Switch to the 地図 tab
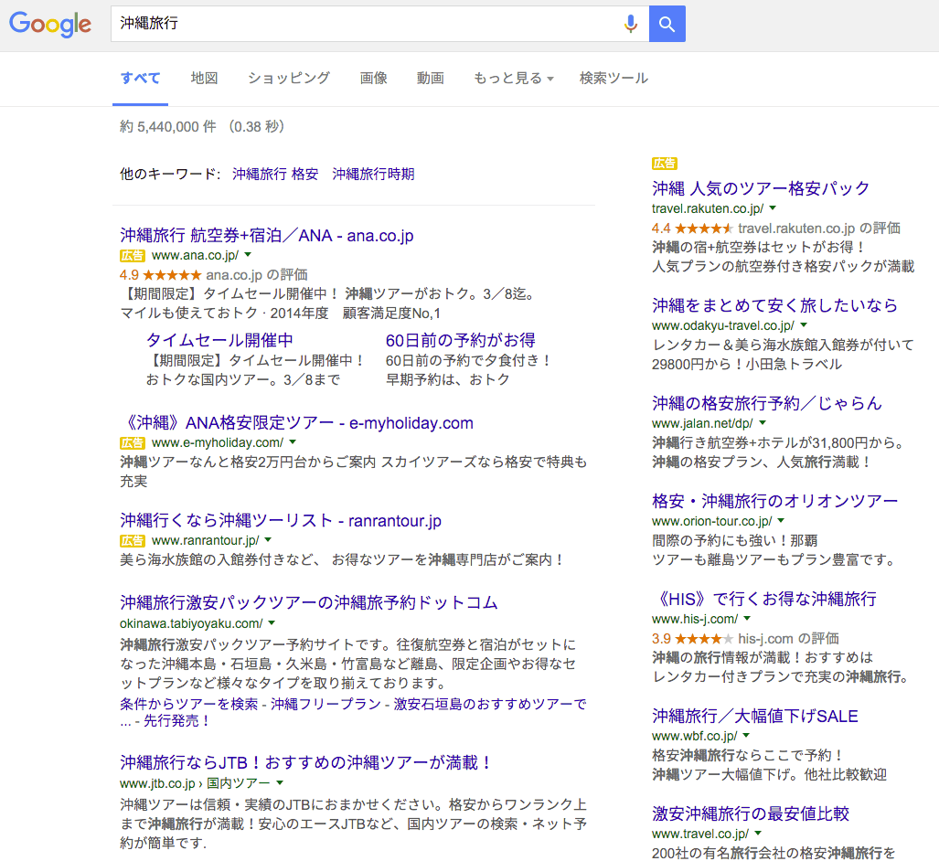 click(x=204, y=79)
